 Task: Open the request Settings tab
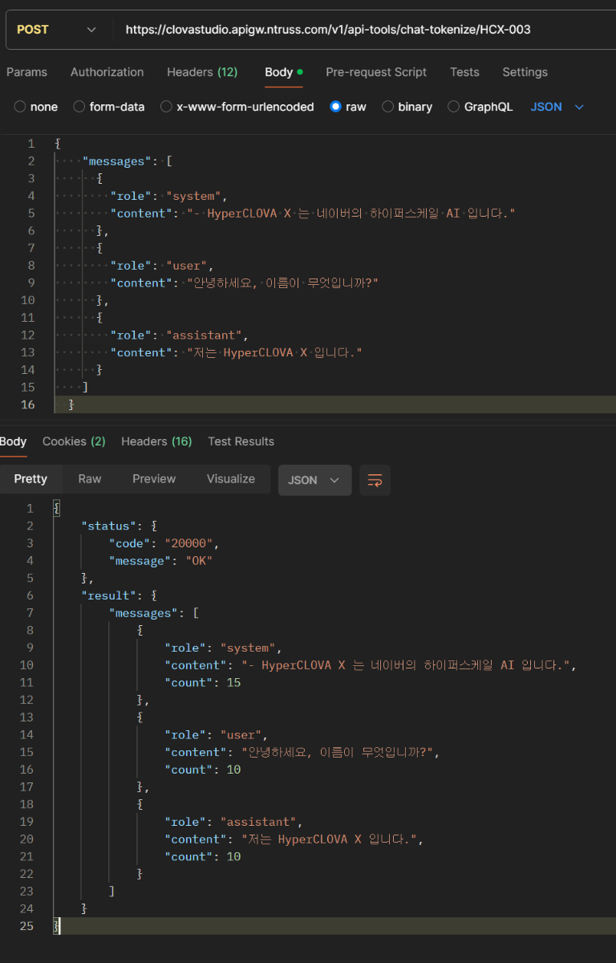[525, 72]
